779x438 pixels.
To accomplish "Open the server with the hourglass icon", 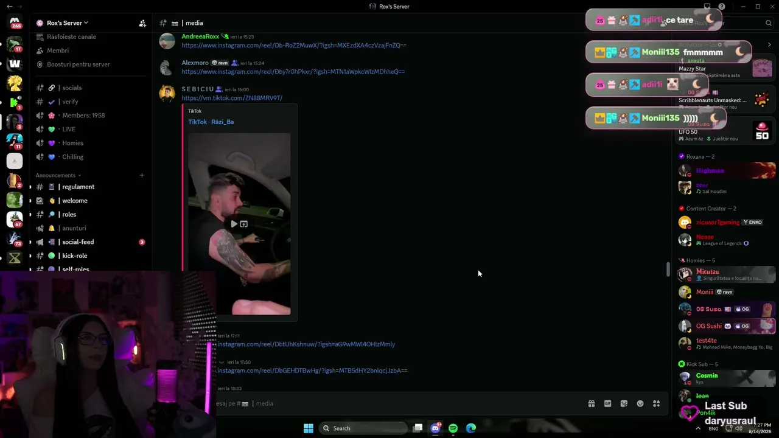I will [15, 258].
